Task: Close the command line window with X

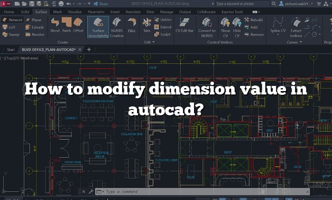Action: (83, 192)
